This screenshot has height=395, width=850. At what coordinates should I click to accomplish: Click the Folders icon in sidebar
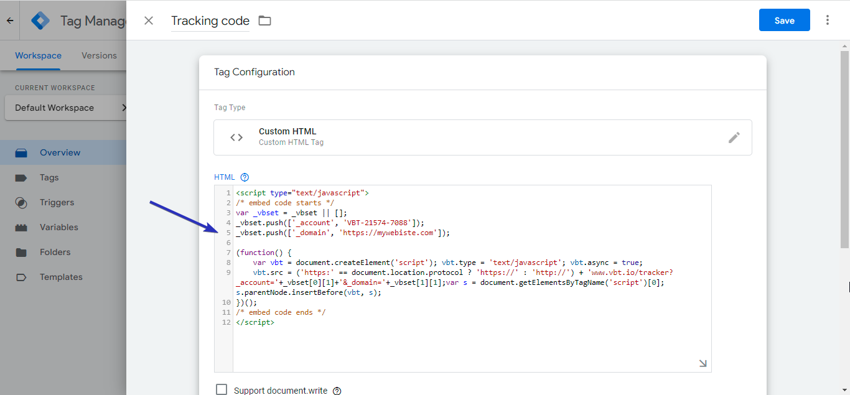pos(21,252)
